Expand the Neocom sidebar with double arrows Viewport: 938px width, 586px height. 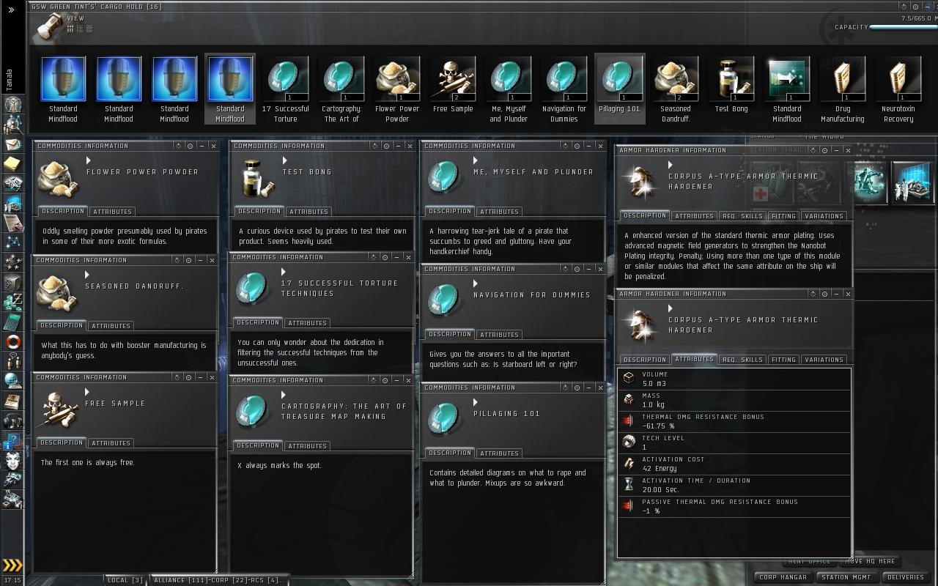11,10
